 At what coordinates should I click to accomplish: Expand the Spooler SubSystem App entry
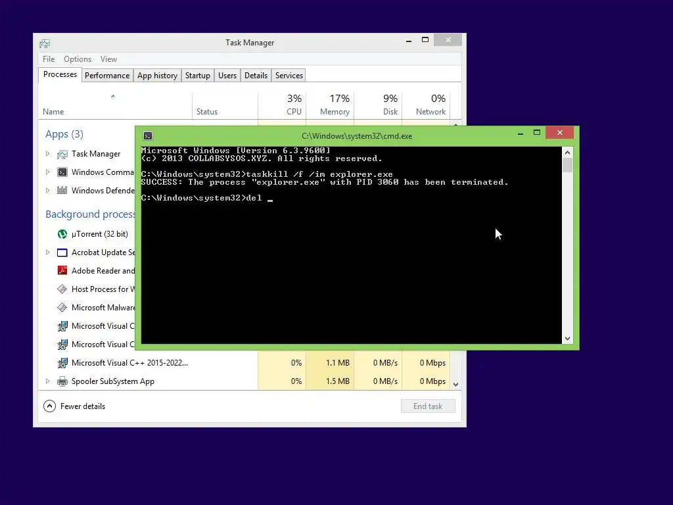[x=47, y=381]
